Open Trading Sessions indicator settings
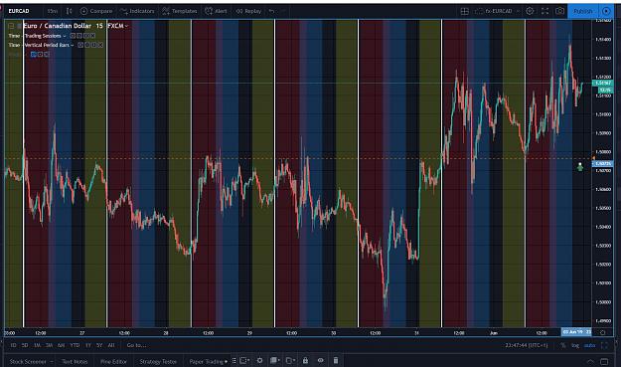 click(x=79, y=36)
